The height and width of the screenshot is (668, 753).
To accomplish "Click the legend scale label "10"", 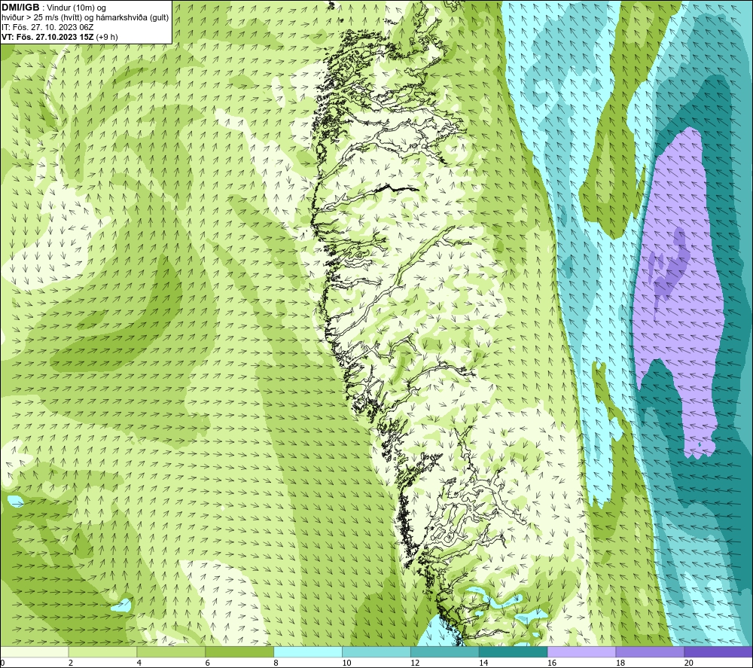I will (346, 663).
